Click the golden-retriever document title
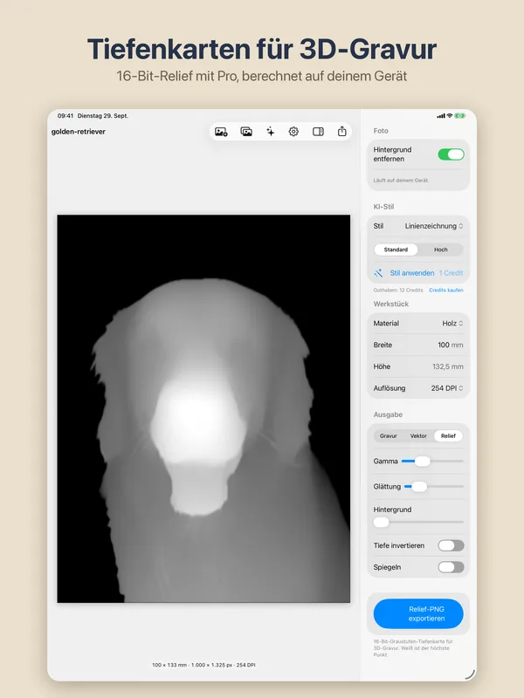524x698 pixels. 79,132
